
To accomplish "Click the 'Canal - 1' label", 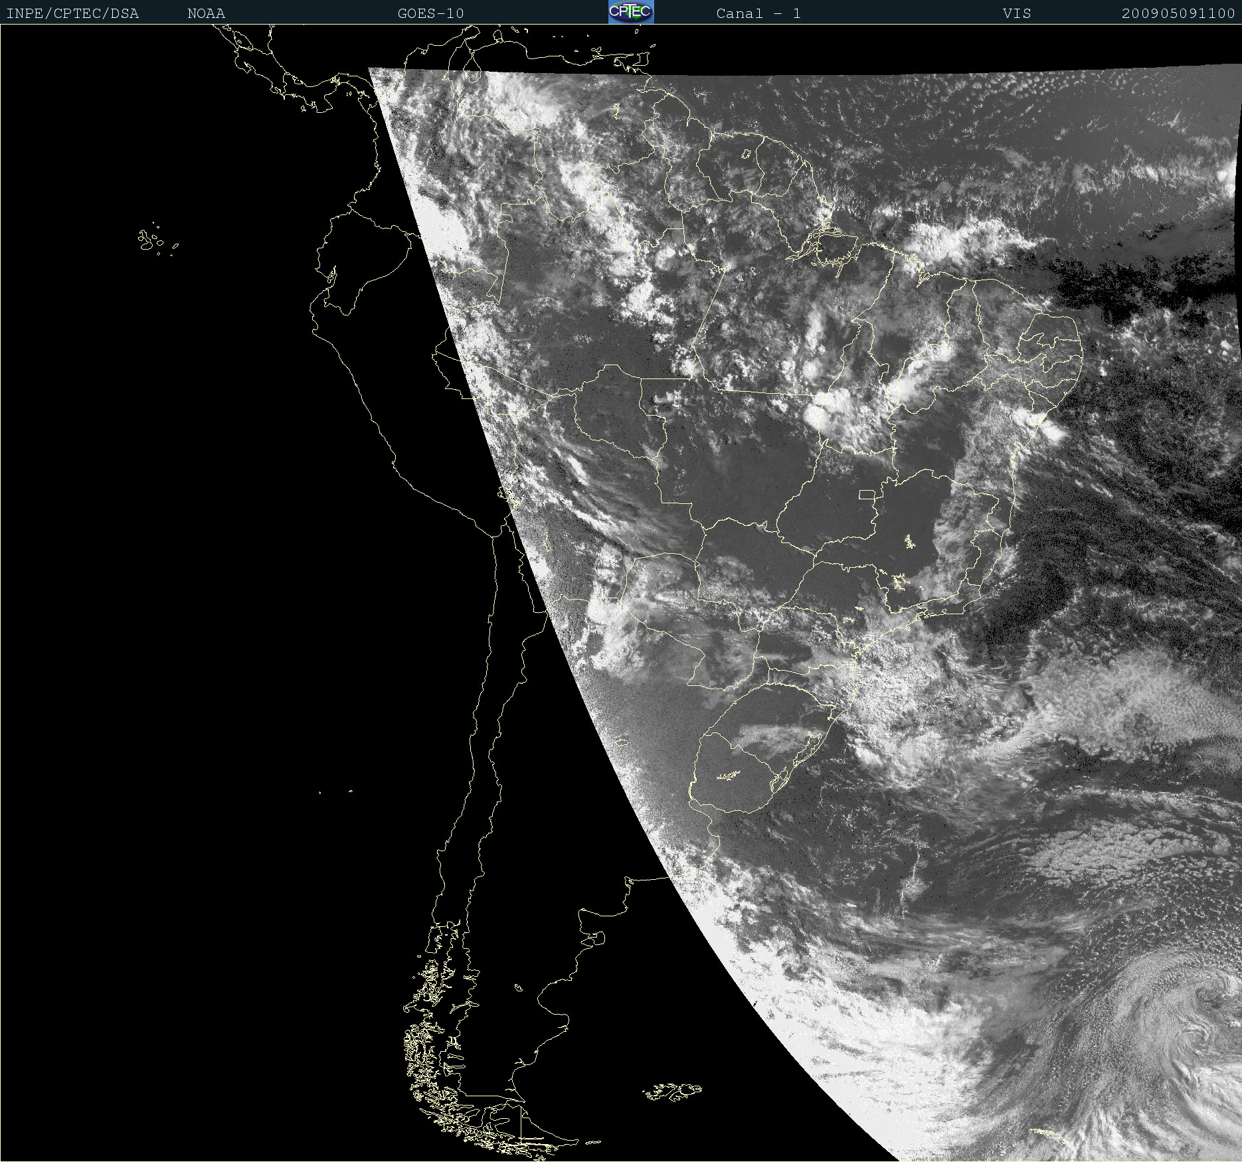I will [758, 13].
